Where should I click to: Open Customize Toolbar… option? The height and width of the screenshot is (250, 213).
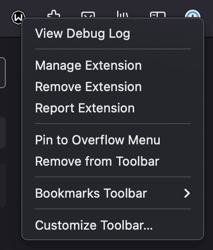94,225
